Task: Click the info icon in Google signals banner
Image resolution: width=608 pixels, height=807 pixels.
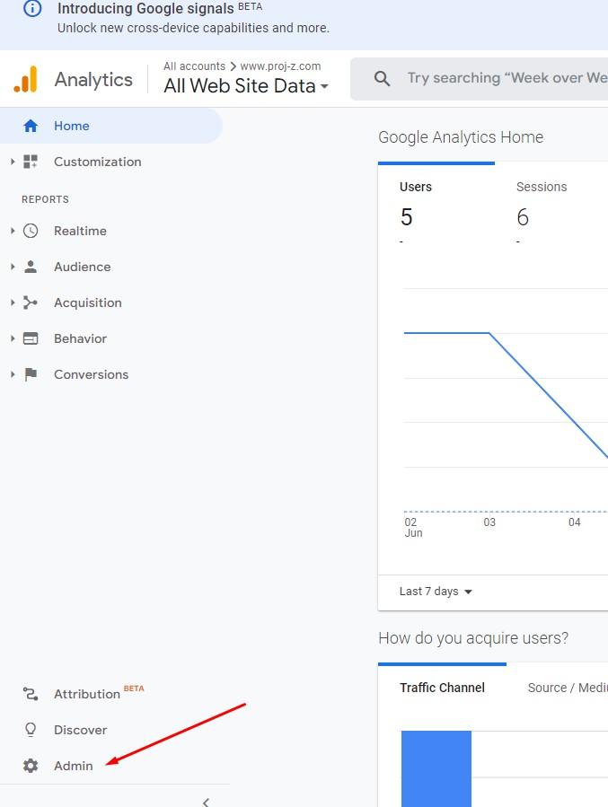Action: [x=31, y=10]
